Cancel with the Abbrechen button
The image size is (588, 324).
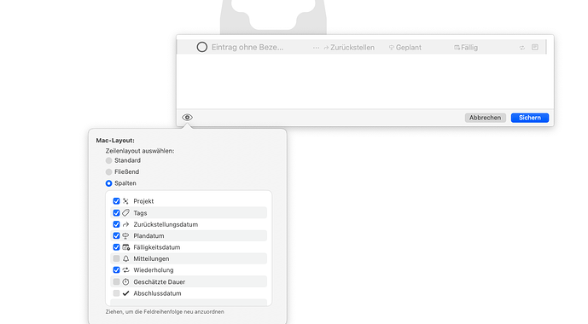tap(486, 118)
